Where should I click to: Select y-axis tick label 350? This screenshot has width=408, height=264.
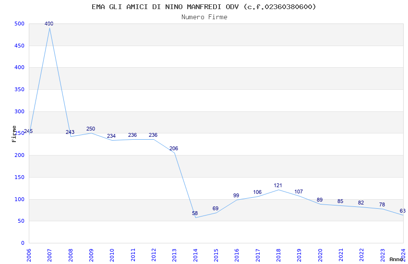[x=20, y=89]
